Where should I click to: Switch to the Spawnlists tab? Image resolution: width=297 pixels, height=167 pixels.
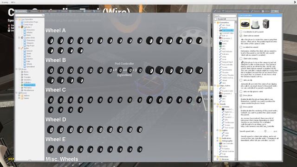(x=21, y=11)
